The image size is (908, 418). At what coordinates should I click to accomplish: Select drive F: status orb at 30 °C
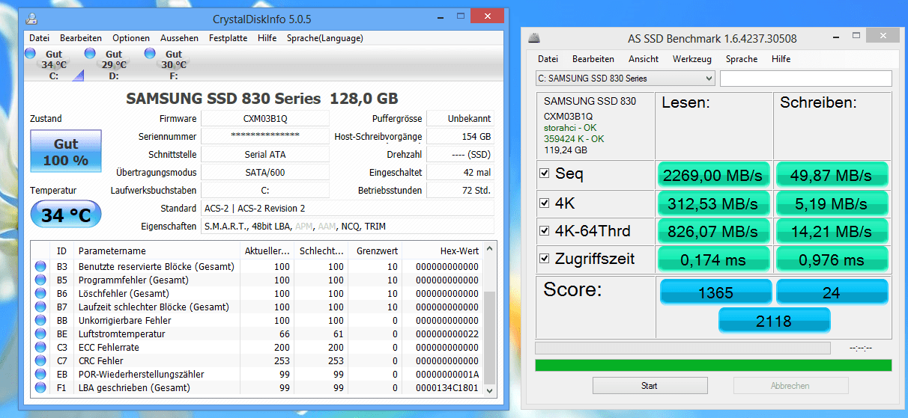click(x=150, y=53)
